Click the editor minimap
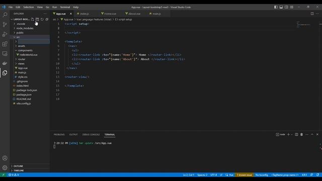Screen dimensions: 322x181 click(303, 25)
